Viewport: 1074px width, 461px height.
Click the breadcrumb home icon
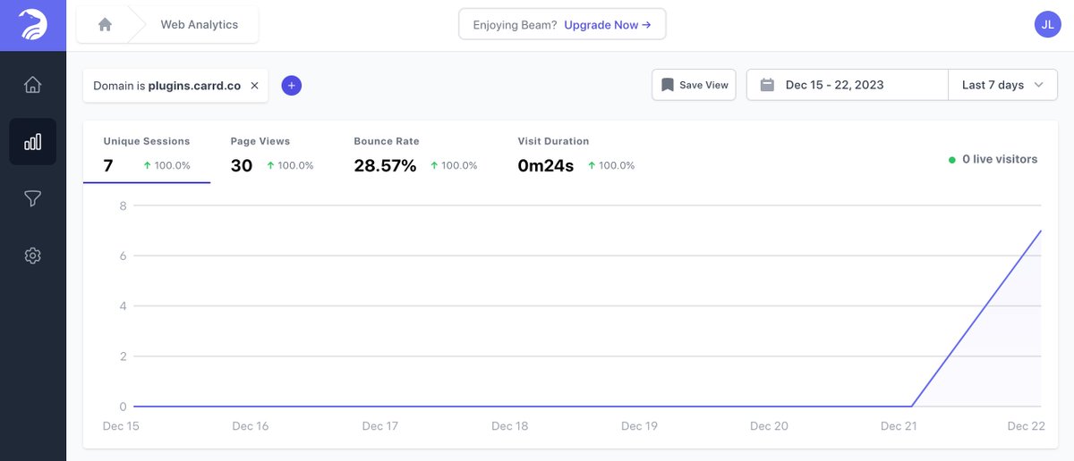pyautogui.click(x=105, y=25)
